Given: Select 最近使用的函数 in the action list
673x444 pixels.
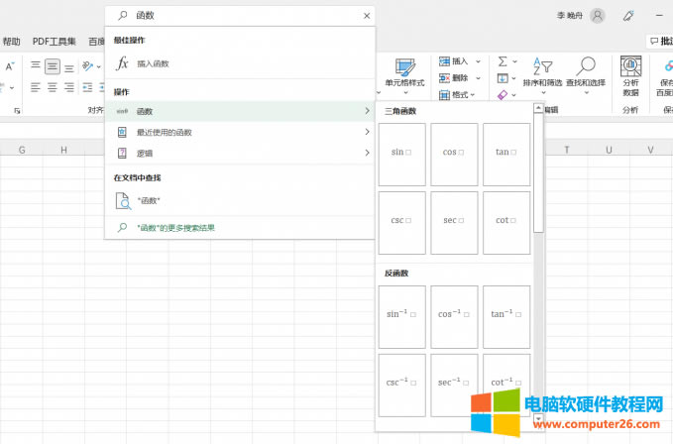Looking at the screenshot, I should 164,132.
